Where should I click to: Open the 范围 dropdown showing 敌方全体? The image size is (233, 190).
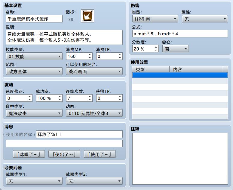tap(34, 72)
